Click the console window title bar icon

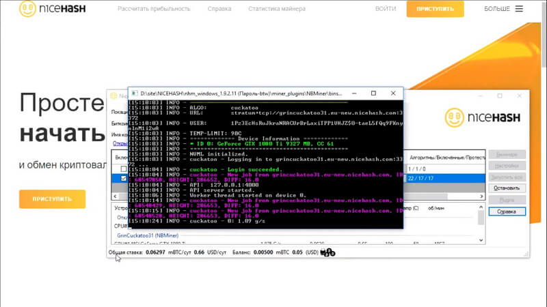(x=134, y=93)
